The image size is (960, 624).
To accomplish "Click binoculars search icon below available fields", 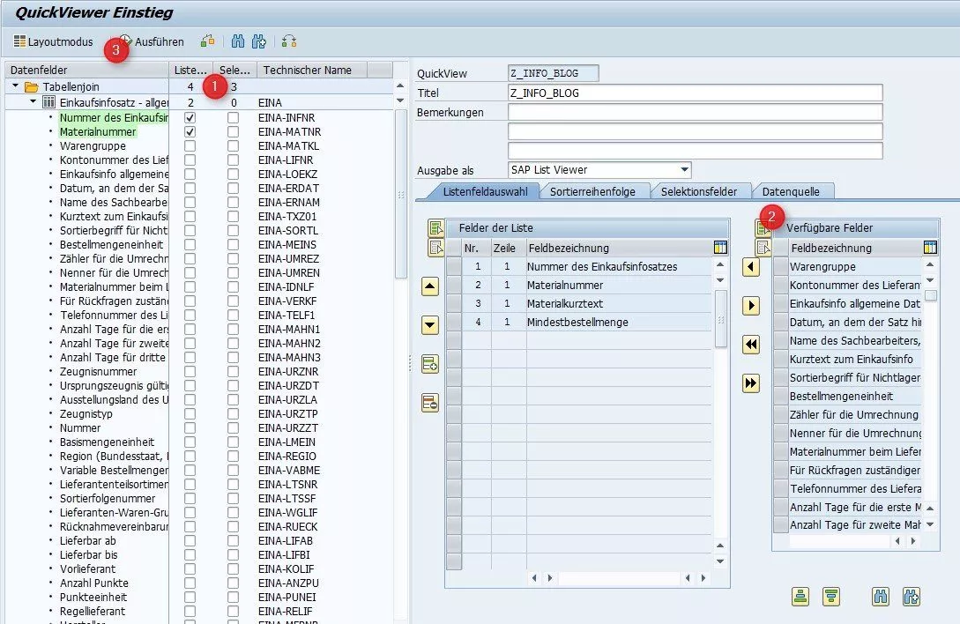I will pyautogui.click(x=881, y=596).
